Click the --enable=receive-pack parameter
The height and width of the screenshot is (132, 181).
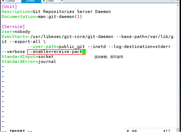click(x=55, y=52)
